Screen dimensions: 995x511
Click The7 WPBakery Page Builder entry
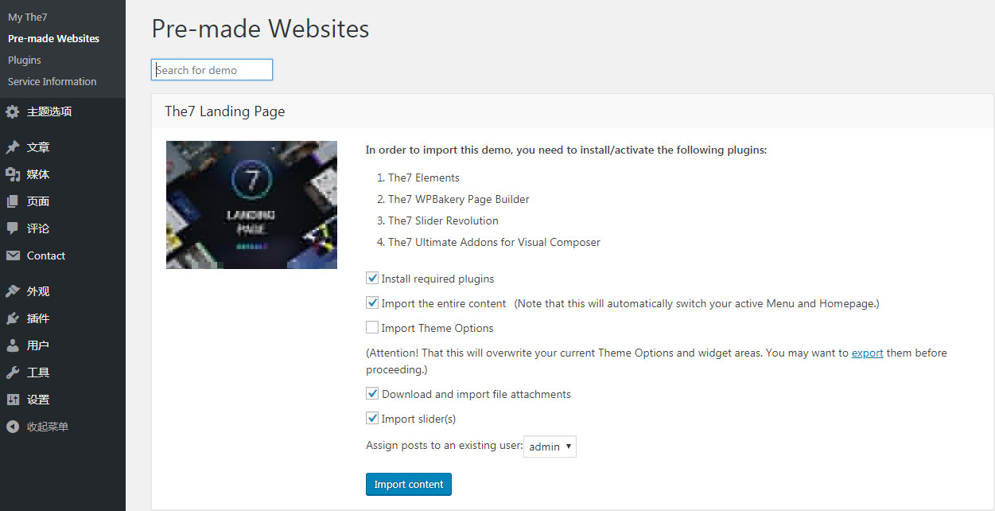coord(459,199)
